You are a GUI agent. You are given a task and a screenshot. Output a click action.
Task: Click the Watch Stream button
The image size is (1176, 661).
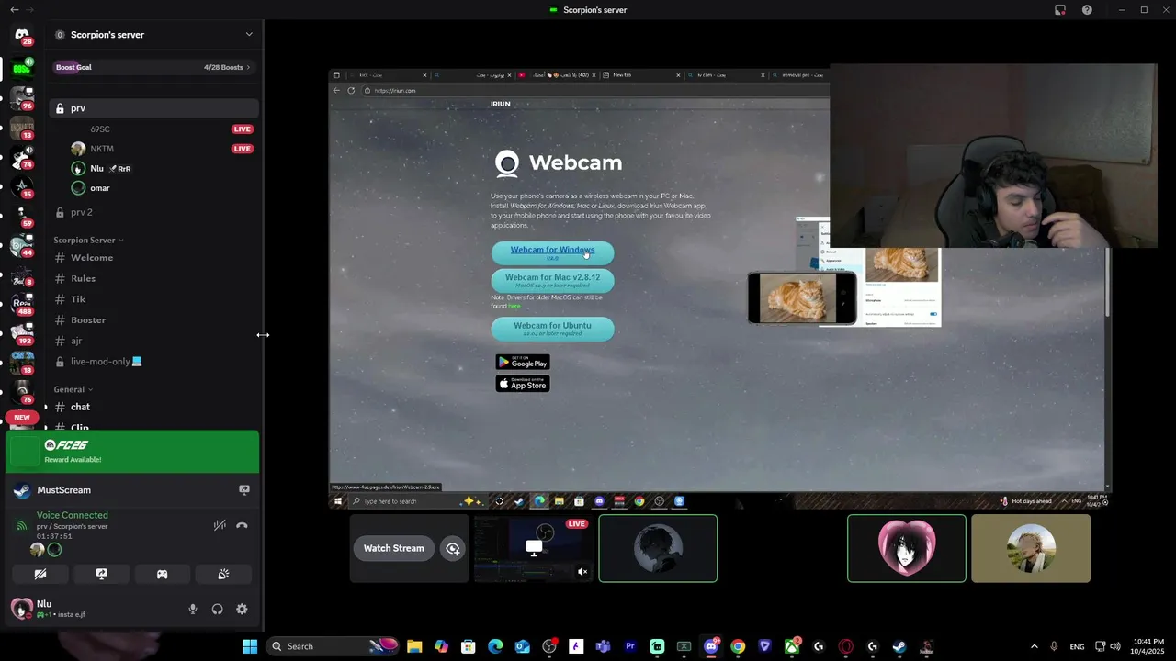coord(393,548)
